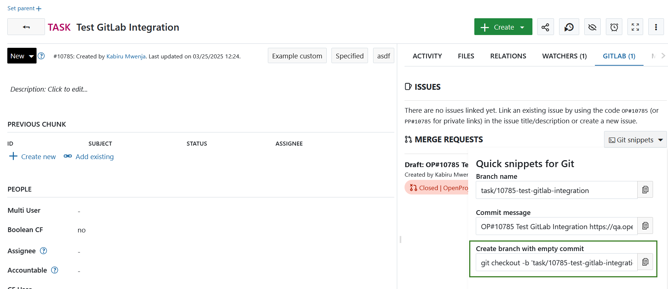
Task: Copy the git checkout command
Action: click(x=645, y=262)
